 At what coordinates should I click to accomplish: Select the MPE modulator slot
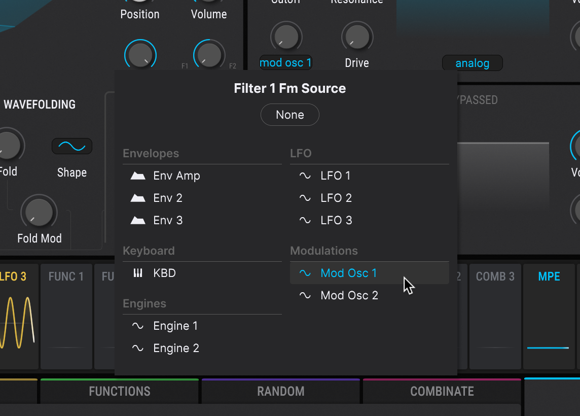pos(549,315)
